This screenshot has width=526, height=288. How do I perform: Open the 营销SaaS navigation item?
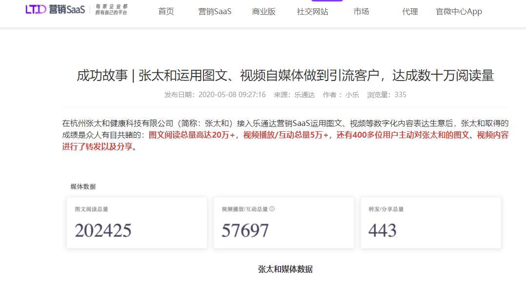click(215, 11)
